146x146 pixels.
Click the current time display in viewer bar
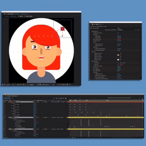coord(19,84)
